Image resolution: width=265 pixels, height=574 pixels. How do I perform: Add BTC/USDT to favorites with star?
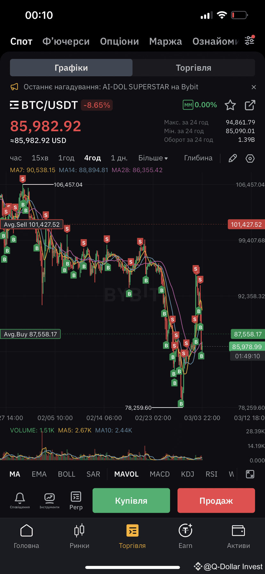230,105
